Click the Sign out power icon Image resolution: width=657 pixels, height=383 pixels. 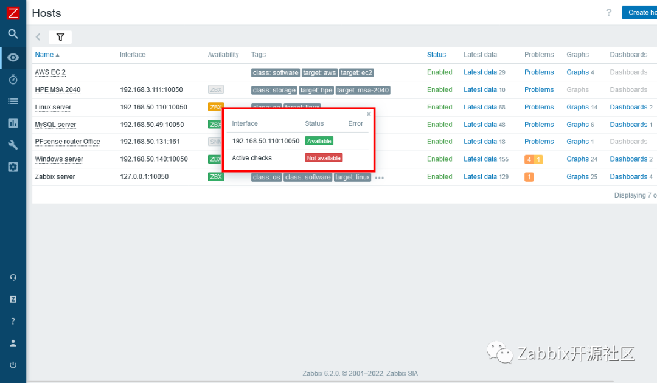tap(13, 365)
